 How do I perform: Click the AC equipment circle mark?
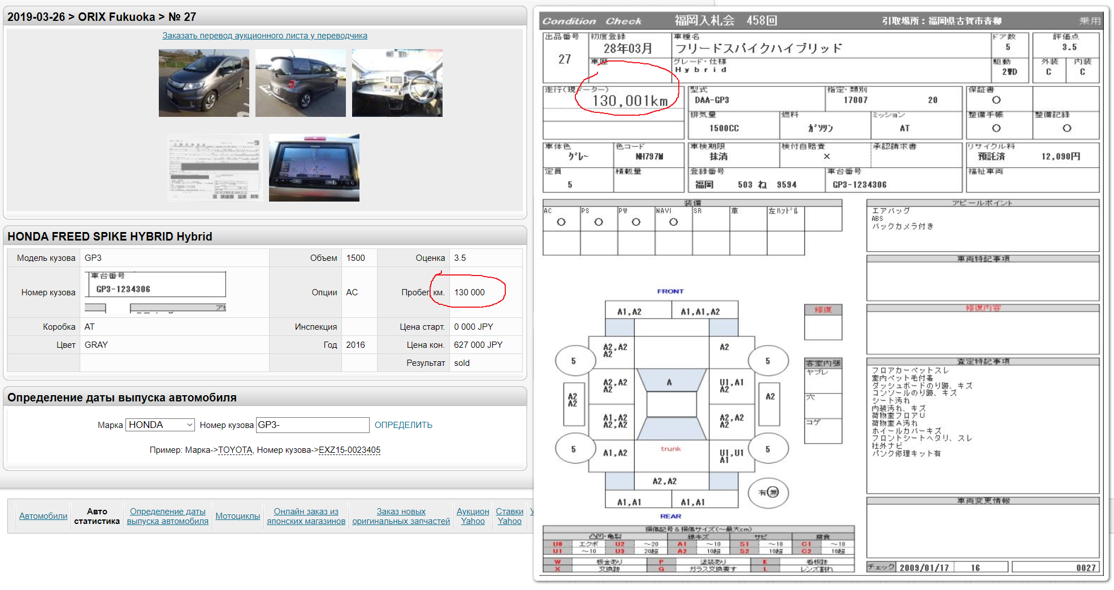561,222
